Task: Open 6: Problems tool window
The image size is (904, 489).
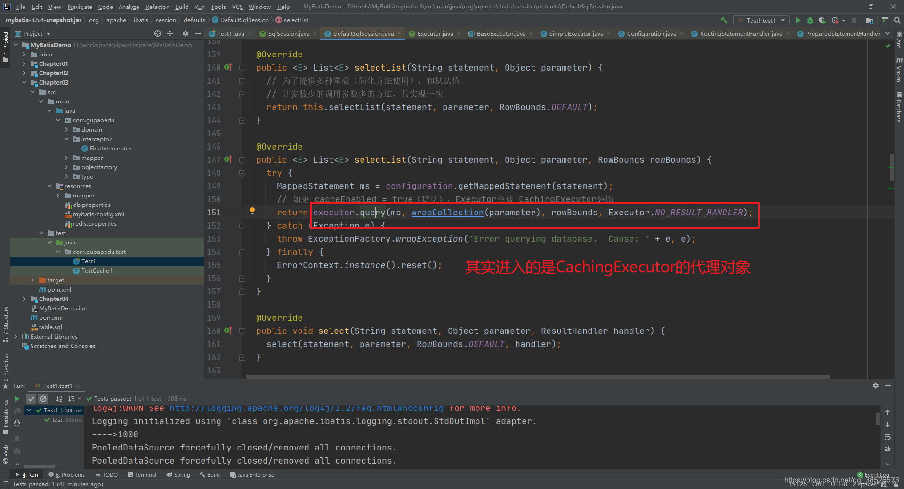Action: (x=67, y=475)
